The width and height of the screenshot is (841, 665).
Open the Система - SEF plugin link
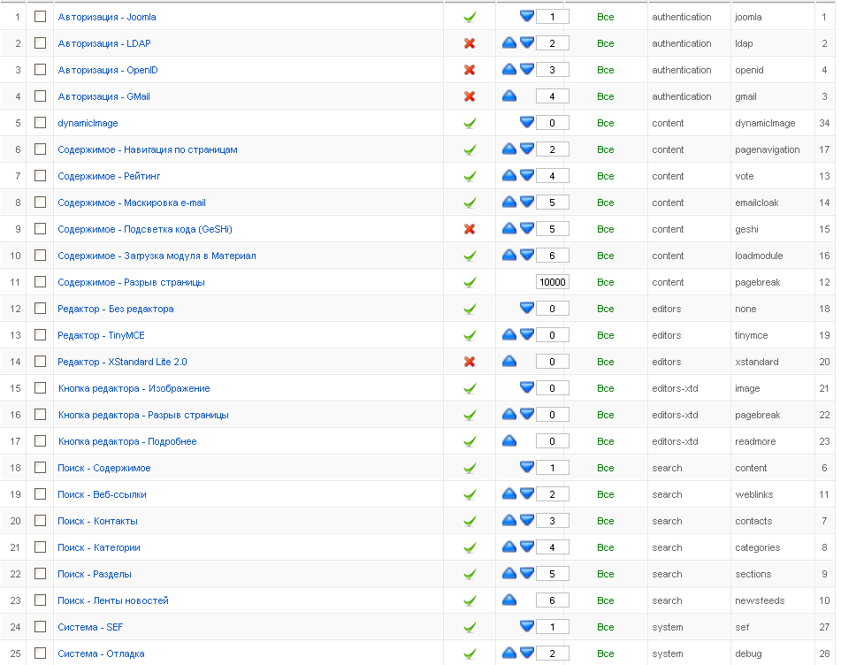coord(90,627)
